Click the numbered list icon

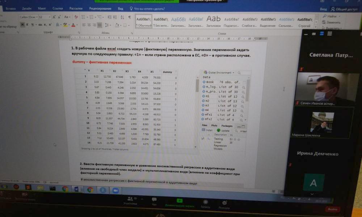click(92, 17)
